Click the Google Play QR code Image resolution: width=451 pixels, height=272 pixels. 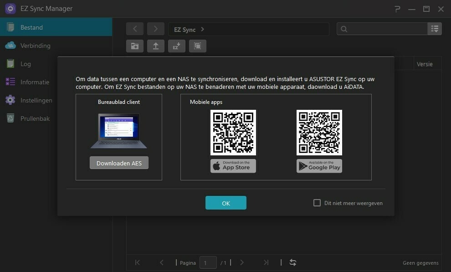(x=319, y=132)
